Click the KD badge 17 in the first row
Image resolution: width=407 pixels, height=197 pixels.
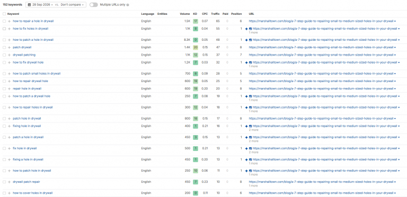195,21
